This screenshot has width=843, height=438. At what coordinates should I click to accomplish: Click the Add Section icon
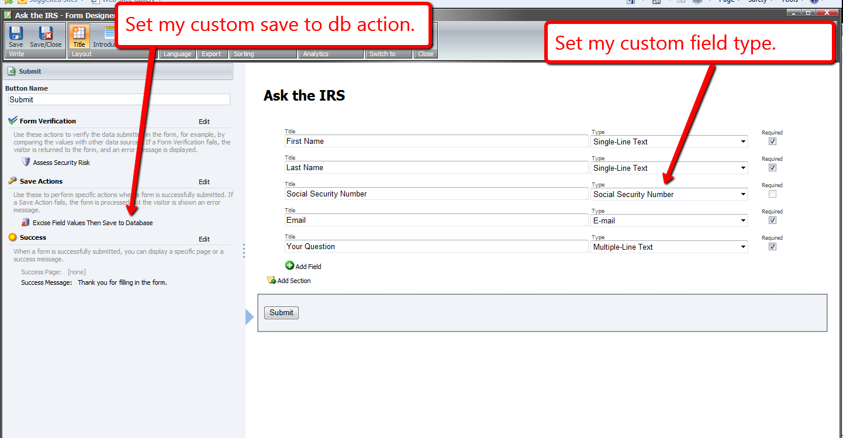271,280
